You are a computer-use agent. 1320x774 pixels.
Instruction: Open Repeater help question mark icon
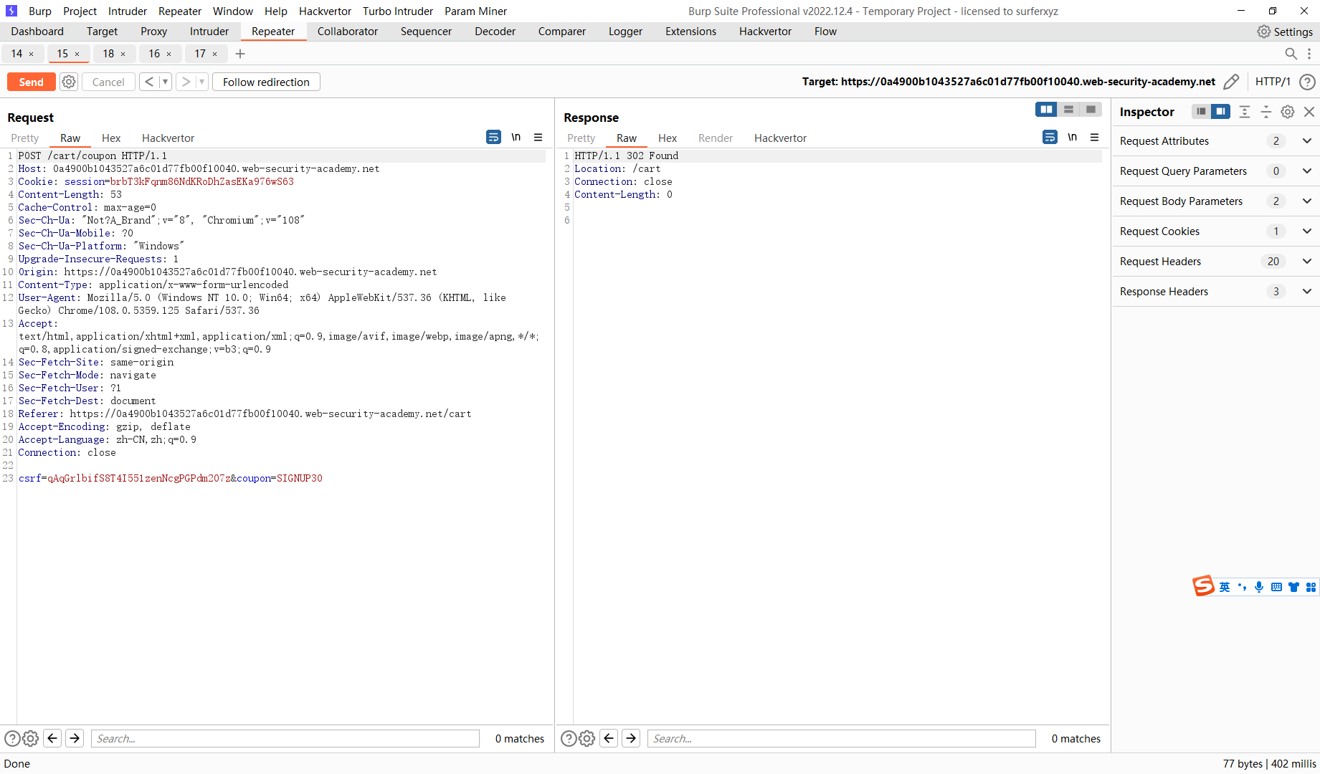point(1307,82)
